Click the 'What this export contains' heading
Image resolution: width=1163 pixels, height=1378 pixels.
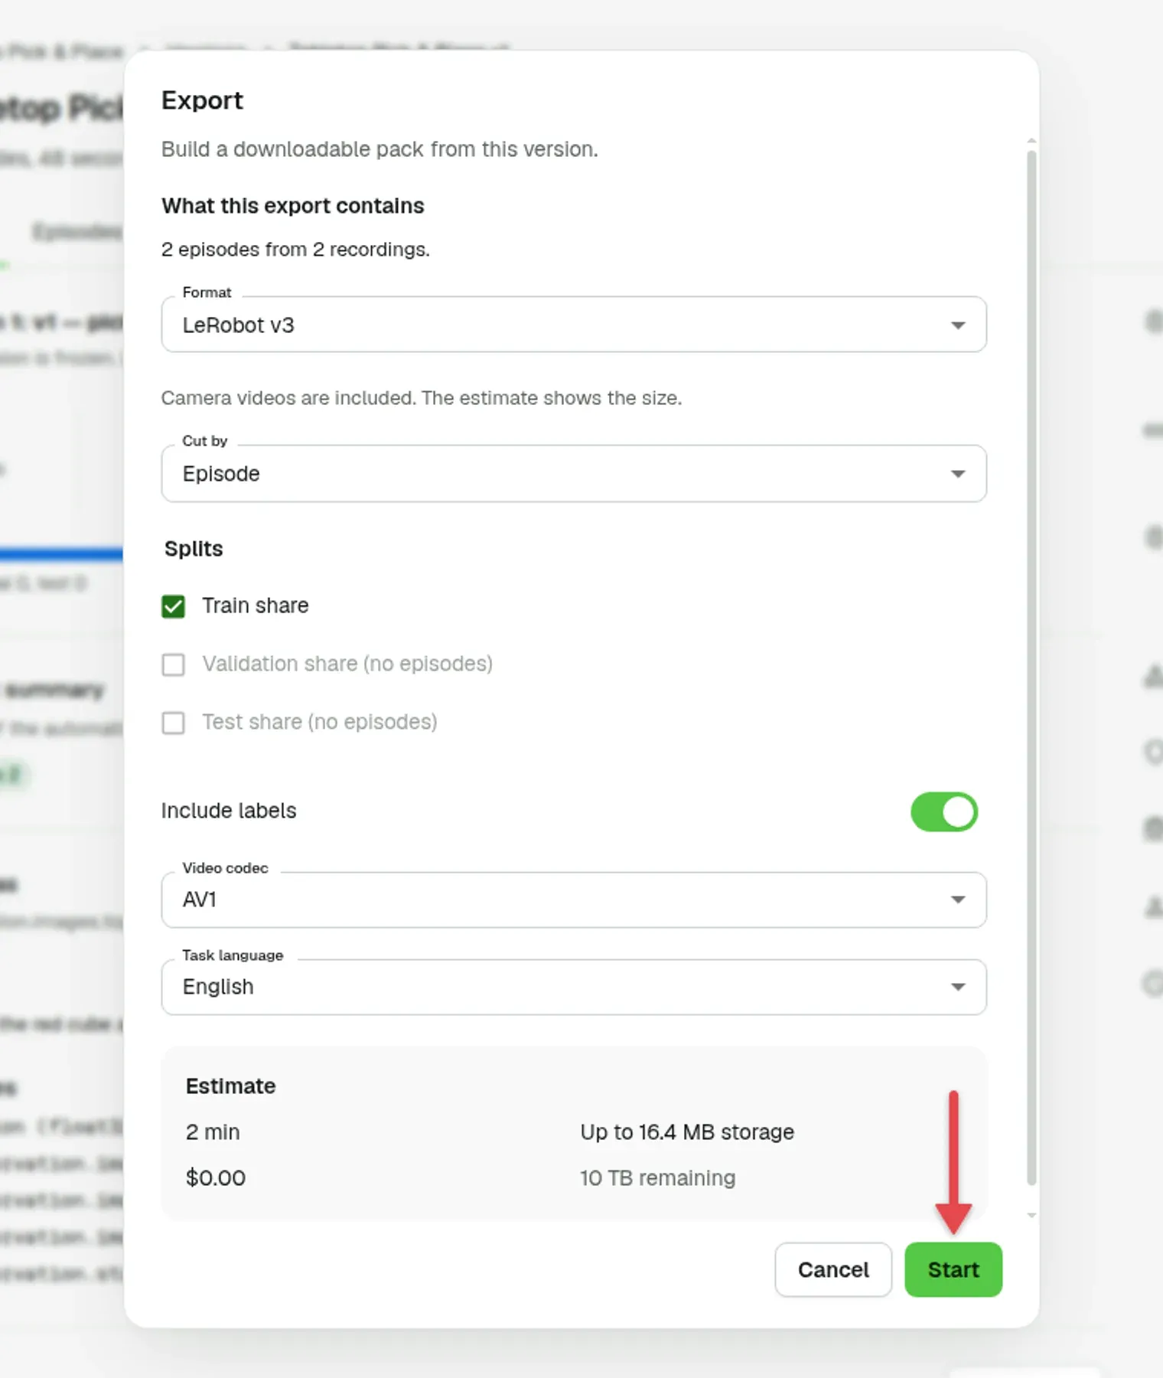click(x=292, y=206)
